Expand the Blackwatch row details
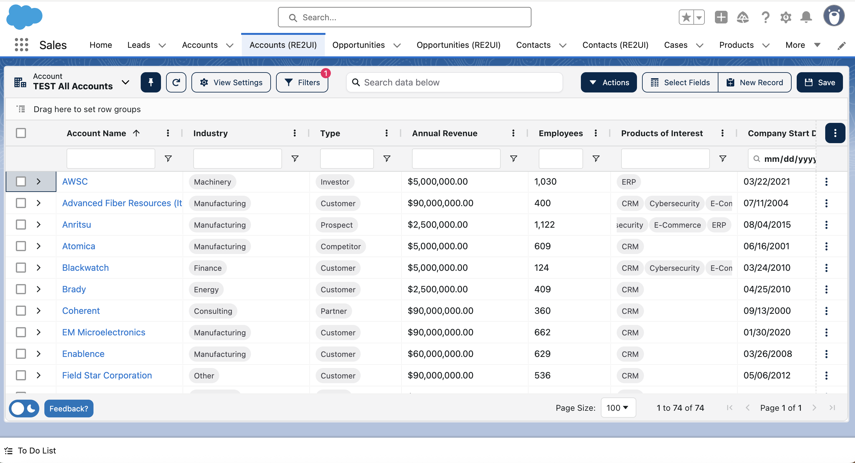The height and width of the screenshot is (463, 855). click(38, 268)
